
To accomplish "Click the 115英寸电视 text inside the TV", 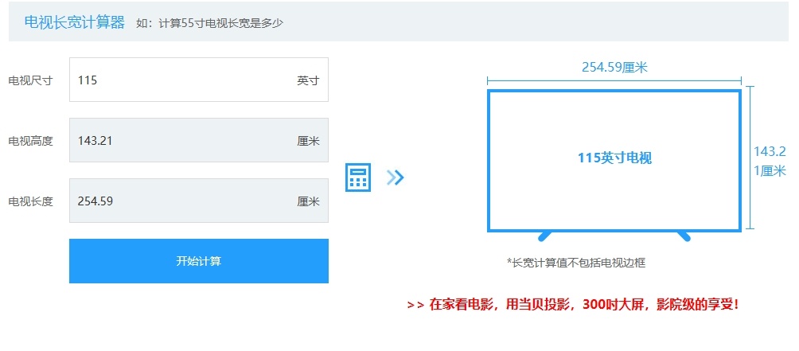I will coord(614,158).
